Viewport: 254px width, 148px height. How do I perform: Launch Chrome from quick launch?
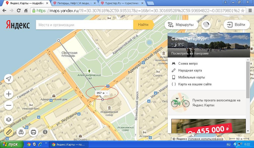tap(29, 144)
